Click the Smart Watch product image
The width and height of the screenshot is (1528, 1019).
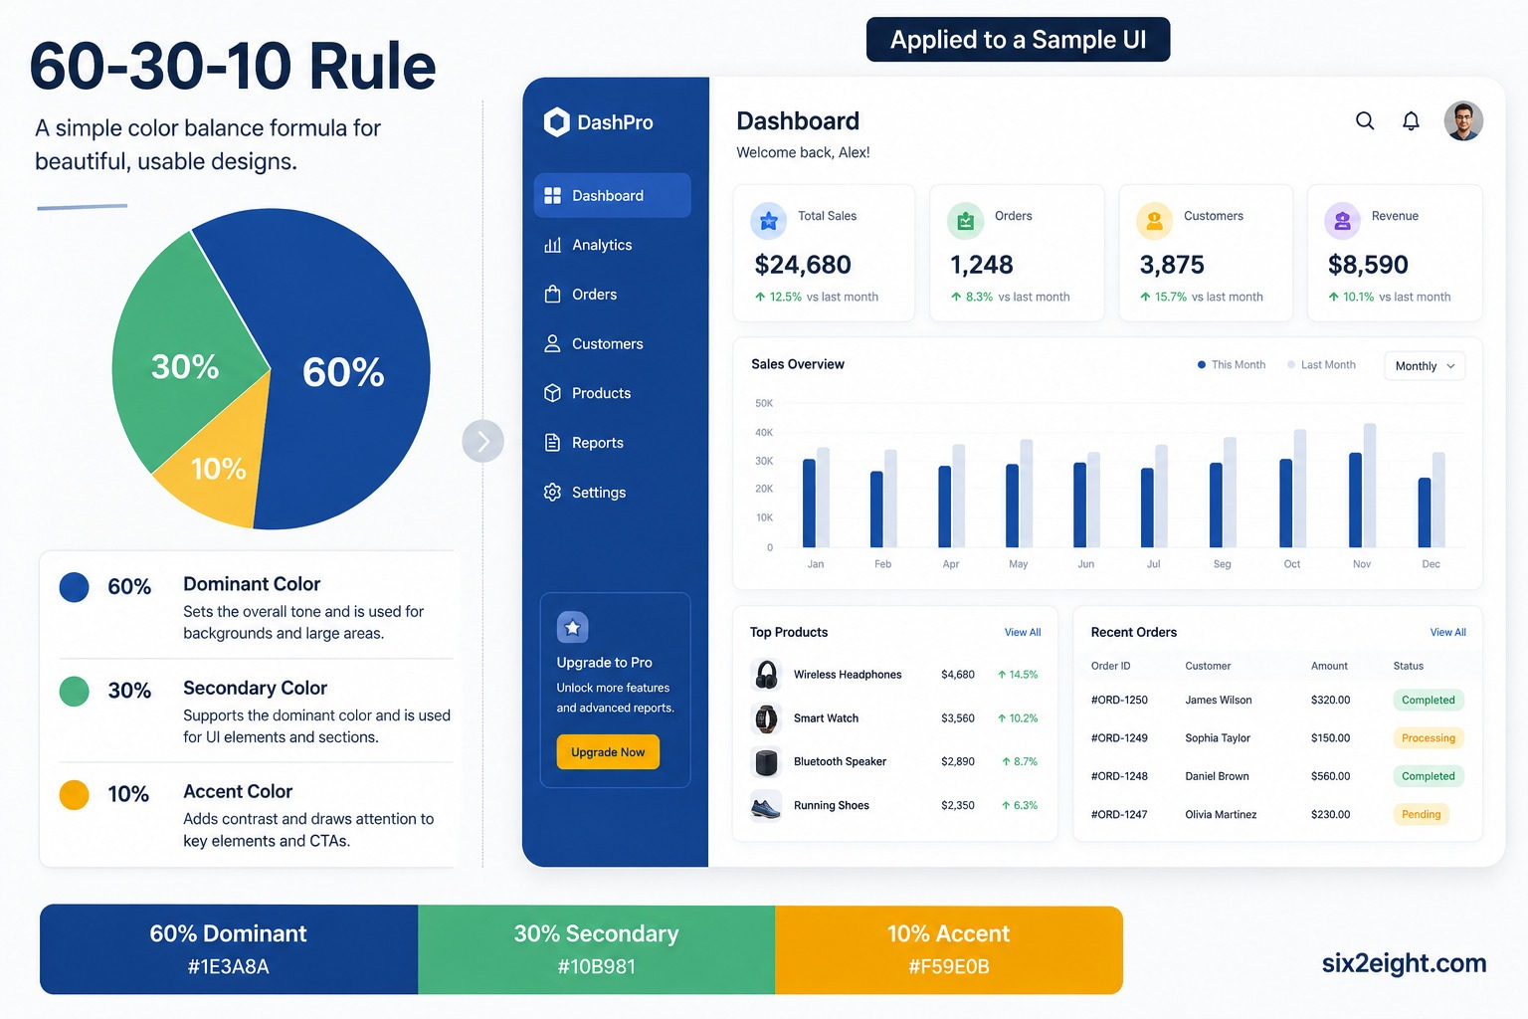tap(766, 718)
